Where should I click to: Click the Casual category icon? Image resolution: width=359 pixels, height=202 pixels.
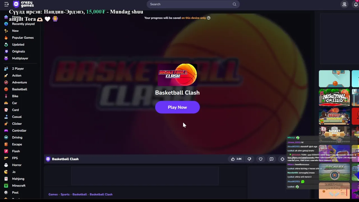point(6,117)
